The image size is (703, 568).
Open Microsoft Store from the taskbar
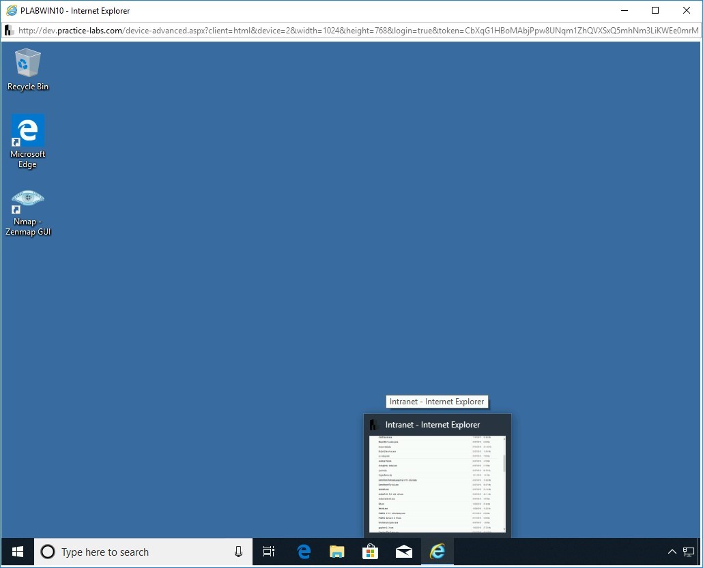(371, 552)
